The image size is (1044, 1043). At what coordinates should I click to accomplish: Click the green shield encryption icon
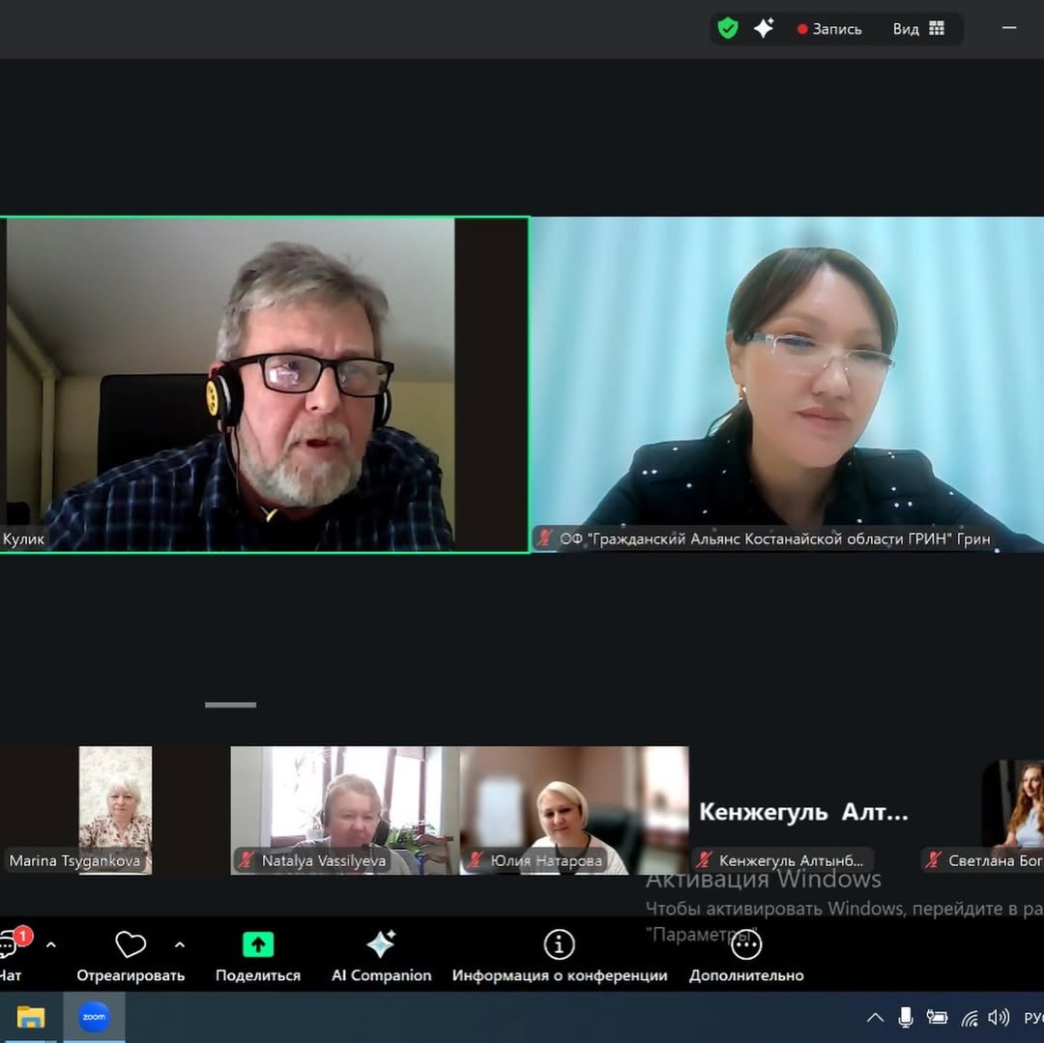point(728,29)
